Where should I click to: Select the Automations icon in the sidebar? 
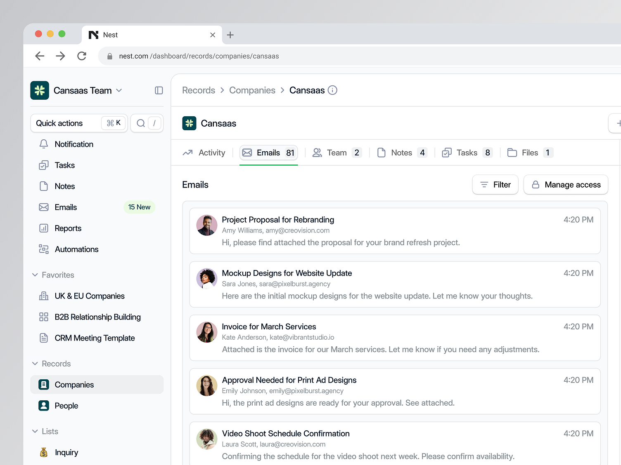click(x=44, y=249)
